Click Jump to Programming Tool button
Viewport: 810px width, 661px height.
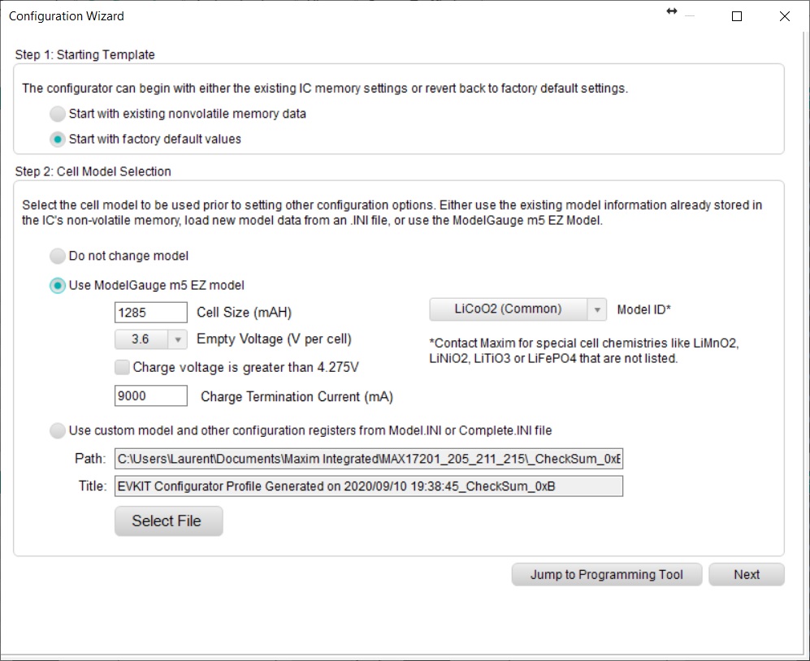coord(606,574)
